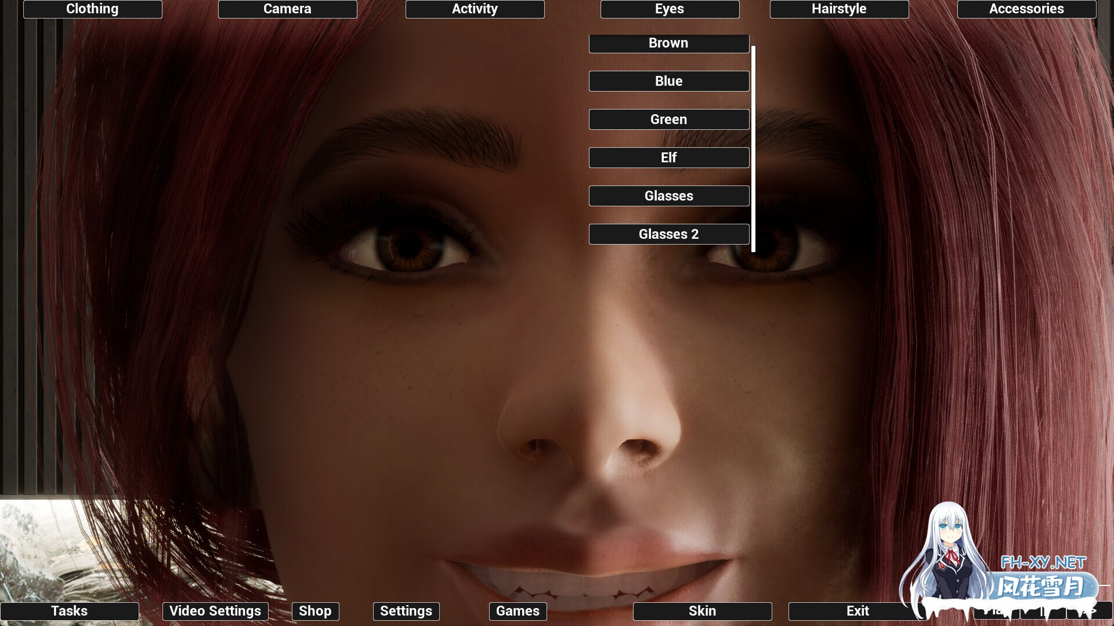Select Brown eye color option

(x=668, y=42)
